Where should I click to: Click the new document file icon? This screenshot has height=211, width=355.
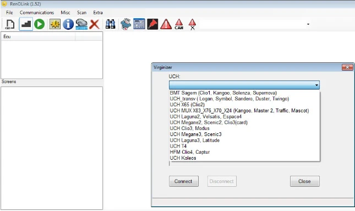pos(10,24)
